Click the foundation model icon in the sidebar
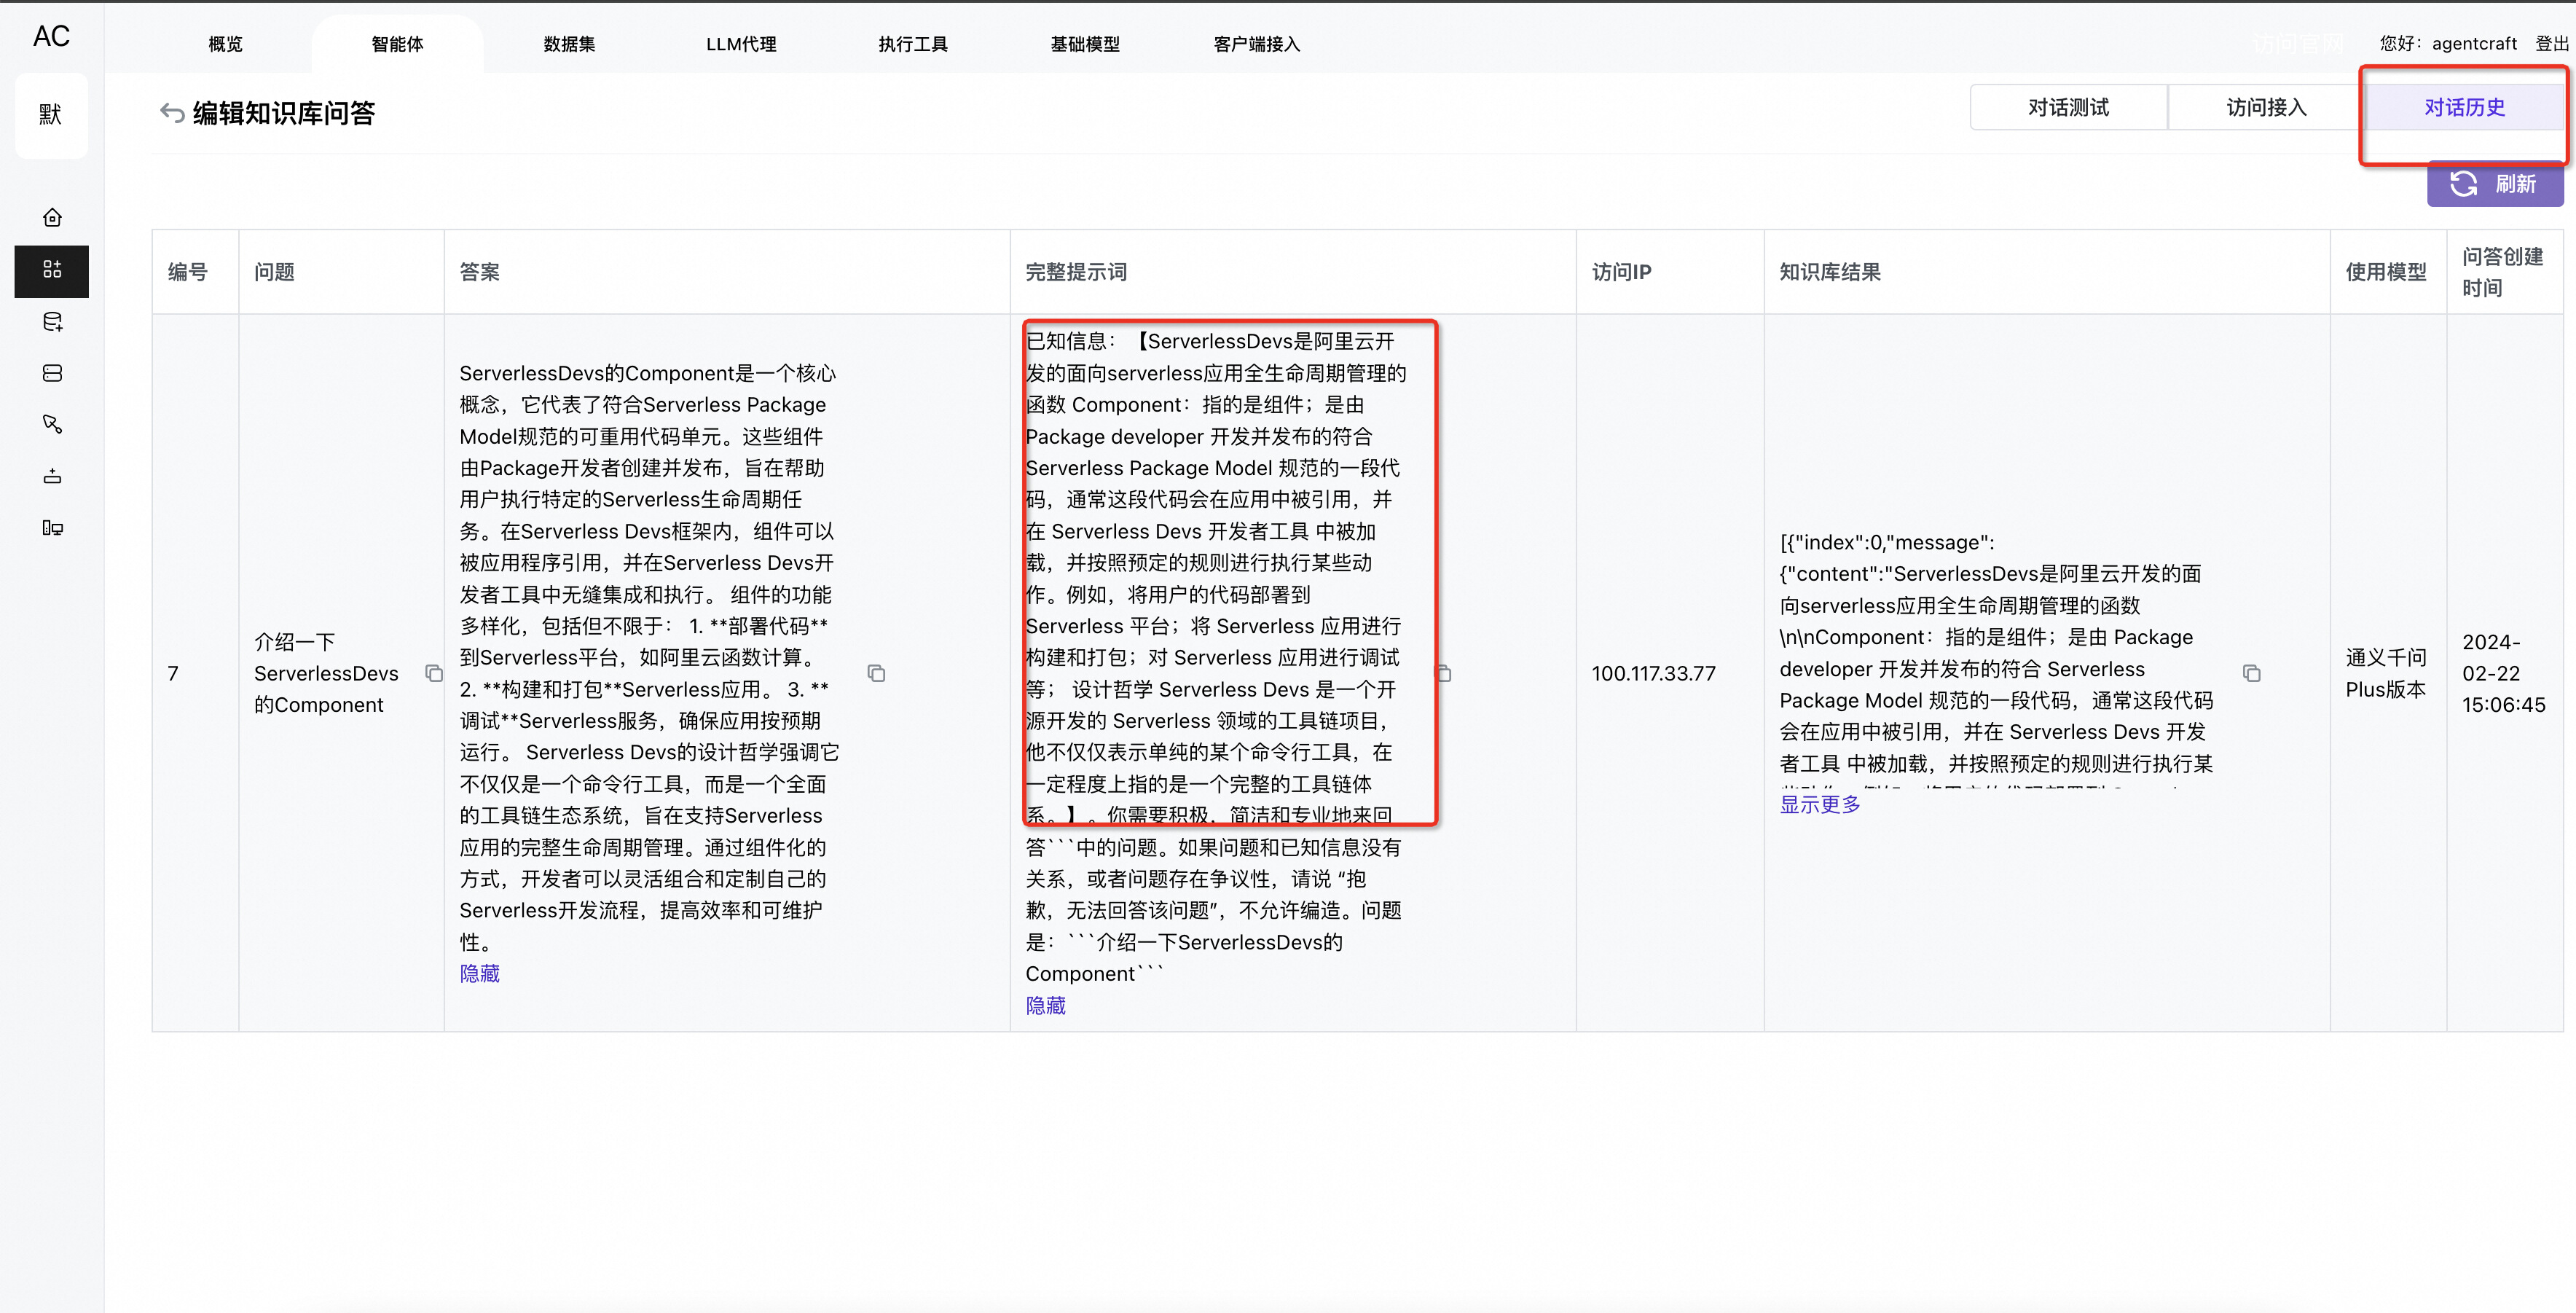 (52, 476)
